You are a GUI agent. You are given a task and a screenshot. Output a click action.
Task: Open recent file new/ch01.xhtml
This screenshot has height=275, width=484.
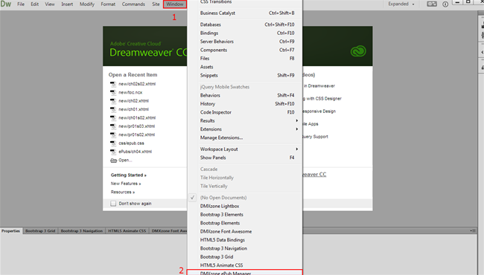133,109
